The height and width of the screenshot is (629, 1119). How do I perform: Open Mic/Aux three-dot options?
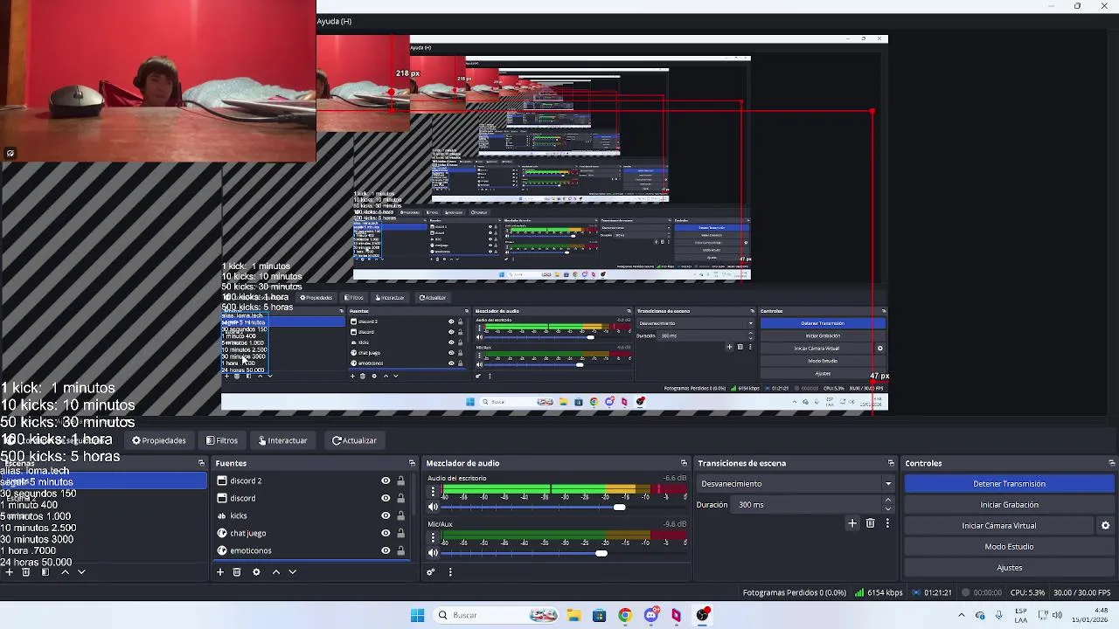click(x=433, y=537)
